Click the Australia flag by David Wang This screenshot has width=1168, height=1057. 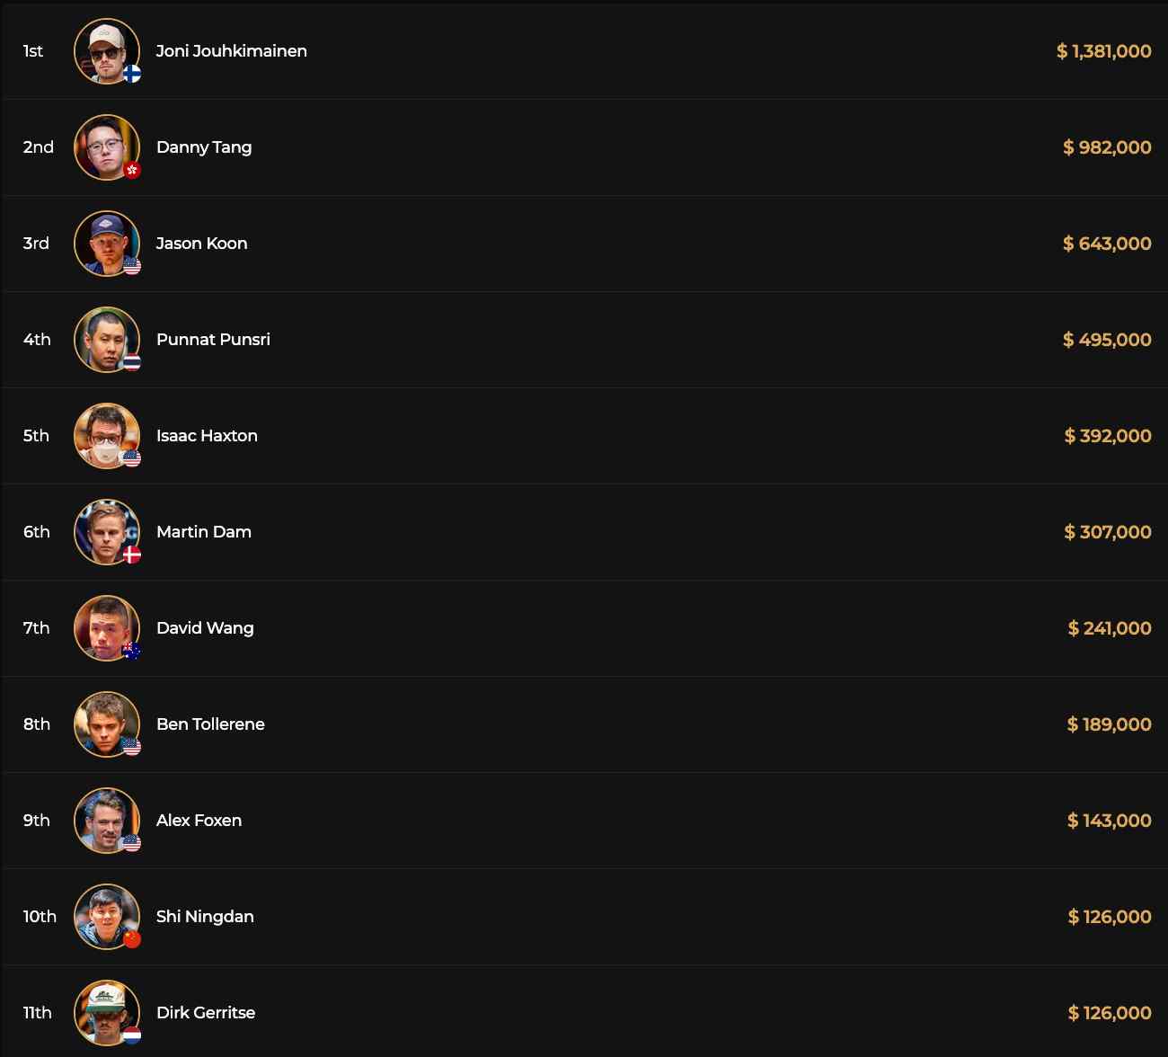point(132,651)
